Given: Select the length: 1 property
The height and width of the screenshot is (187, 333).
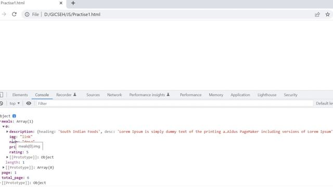Looking at the screenshot, I should [x=15, y=163].
